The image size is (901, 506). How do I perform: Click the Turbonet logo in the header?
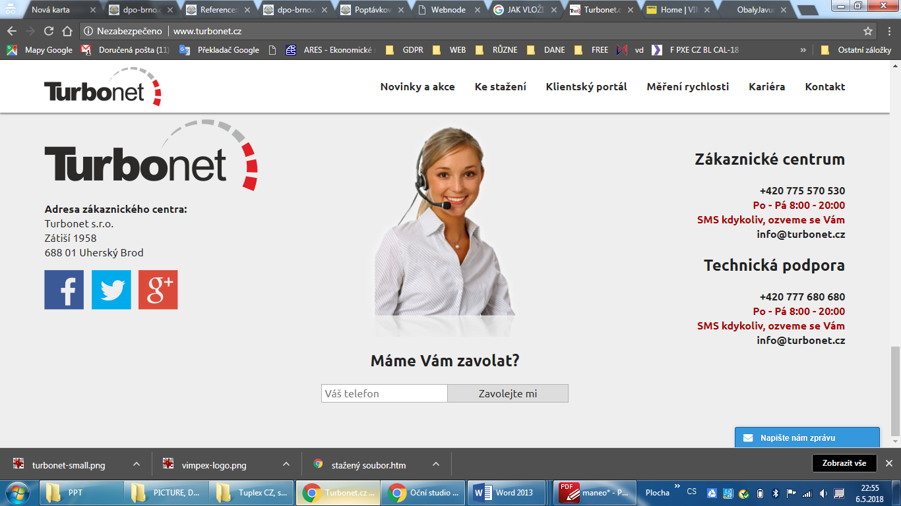pos(103,87)
